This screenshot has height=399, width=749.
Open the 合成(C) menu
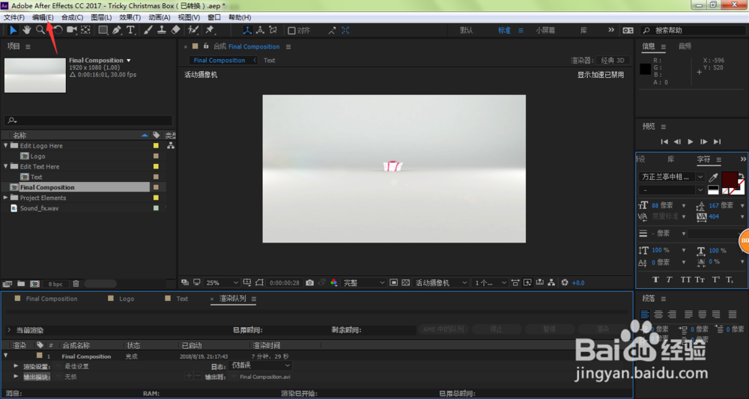(x=72, y=17)
